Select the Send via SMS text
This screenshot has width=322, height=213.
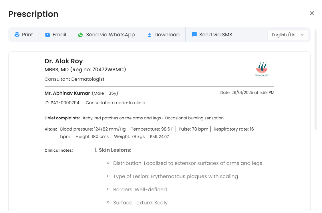pyautogui.click(x=216, y=35)
